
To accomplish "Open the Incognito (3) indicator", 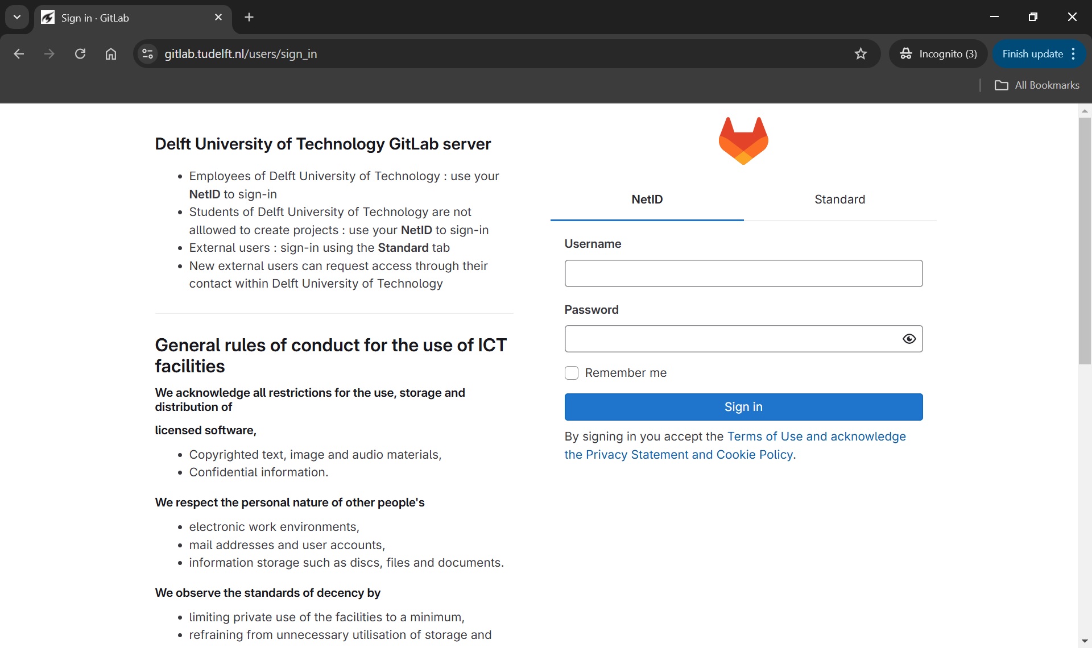I will pyautogui.click(x=938, y=54).
